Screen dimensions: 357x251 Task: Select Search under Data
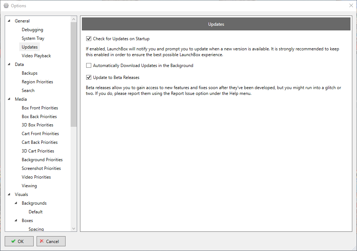coord(28,91)
